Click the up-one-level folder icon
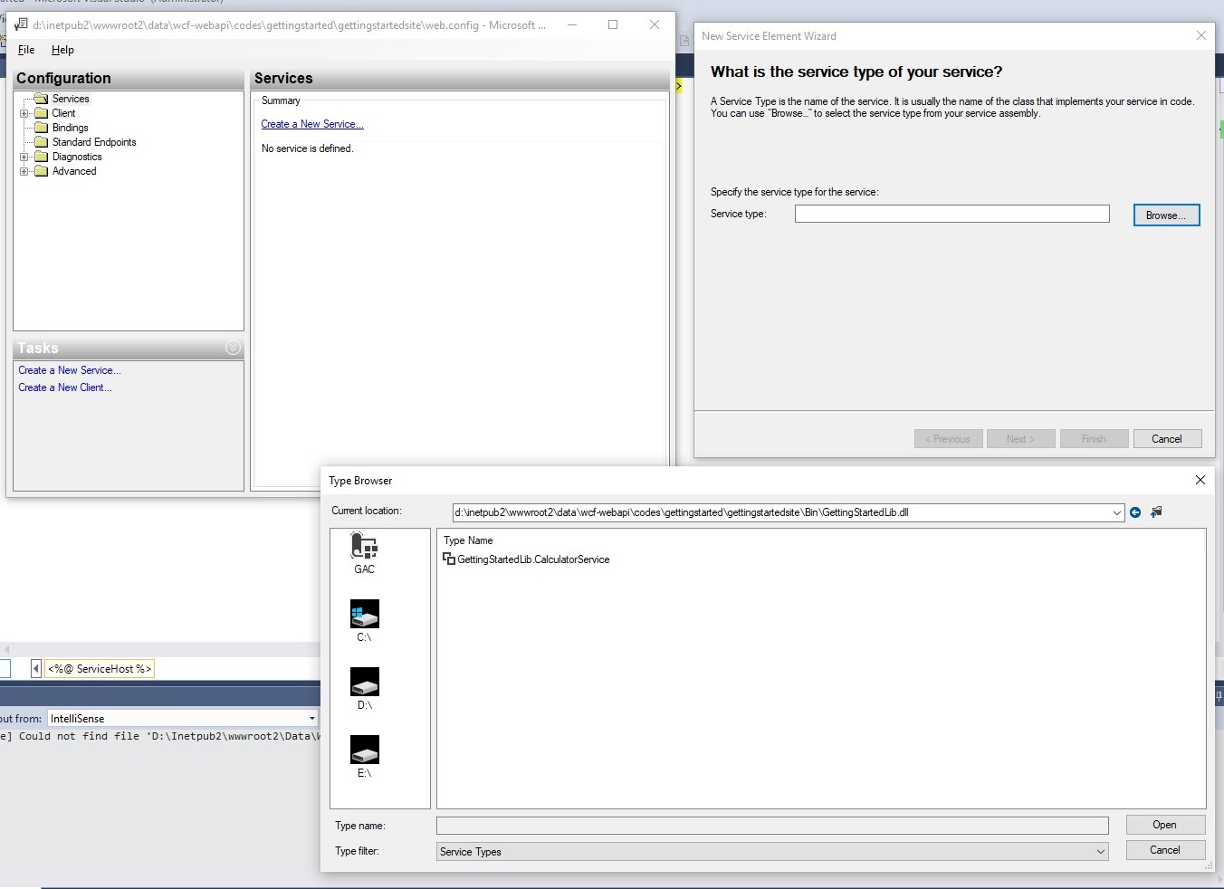Viewport: 1224px width, 889px height. coord(1156,512)
